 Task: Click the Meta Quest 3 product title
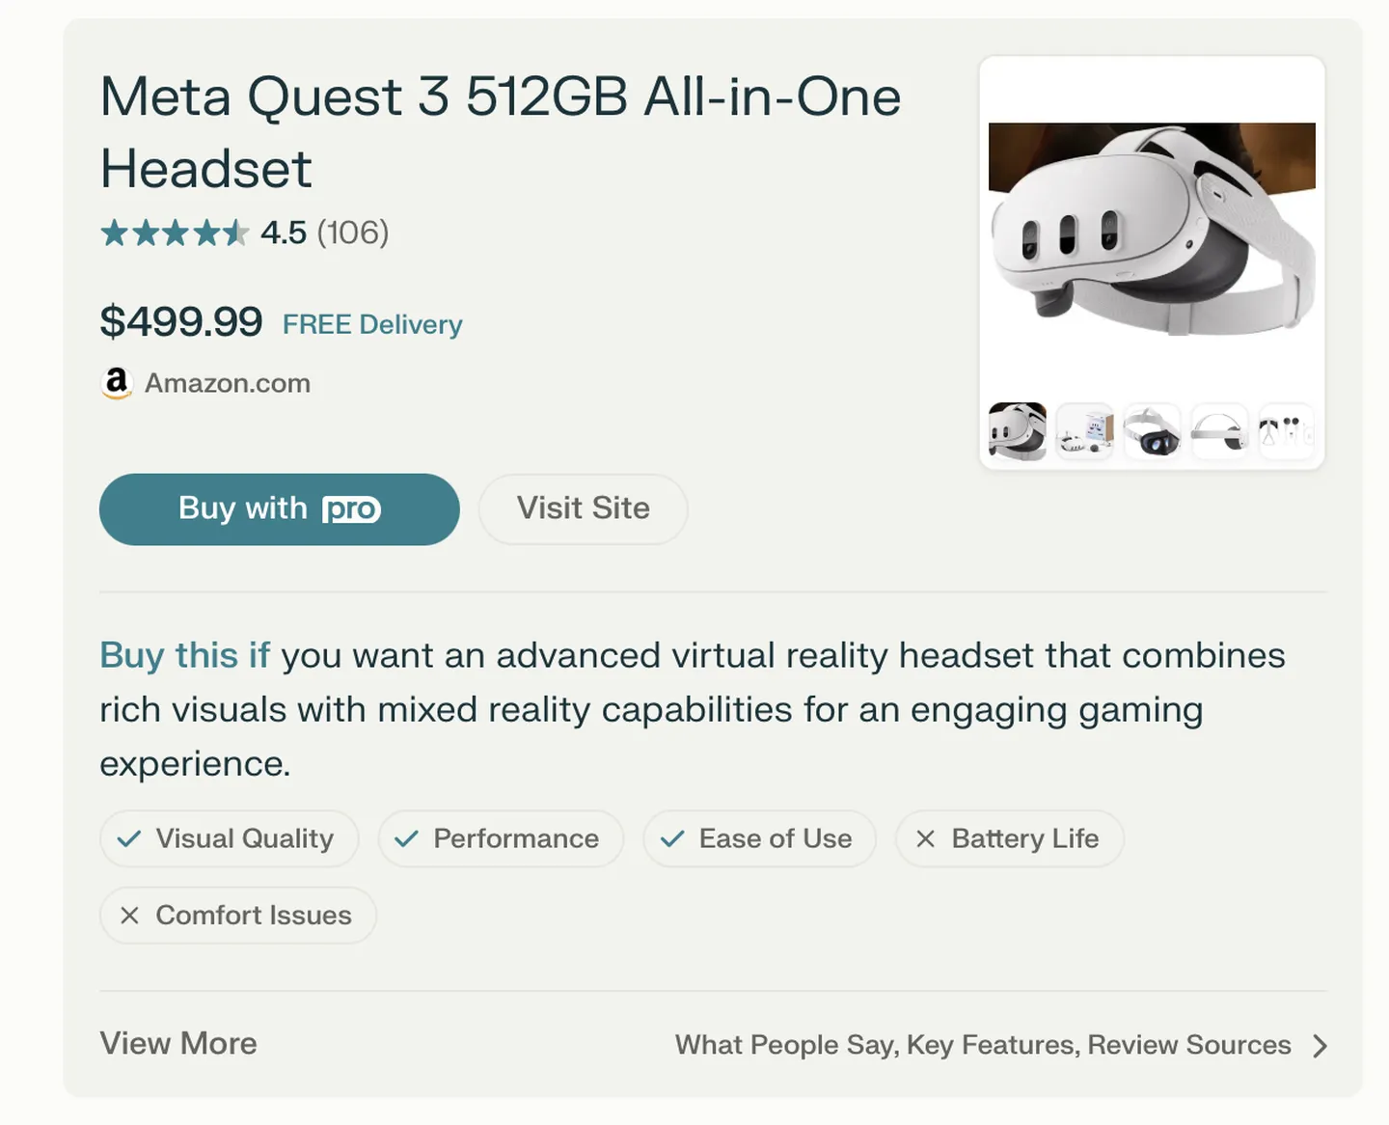pyautogui.click(x=500, y=132)
